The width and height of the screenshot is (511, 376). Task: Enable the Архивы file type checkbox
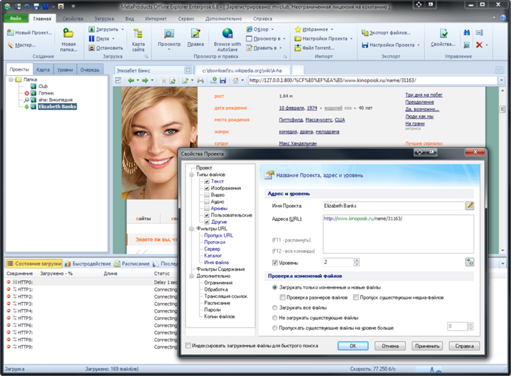pyautogui.click(x=206, y=208)
